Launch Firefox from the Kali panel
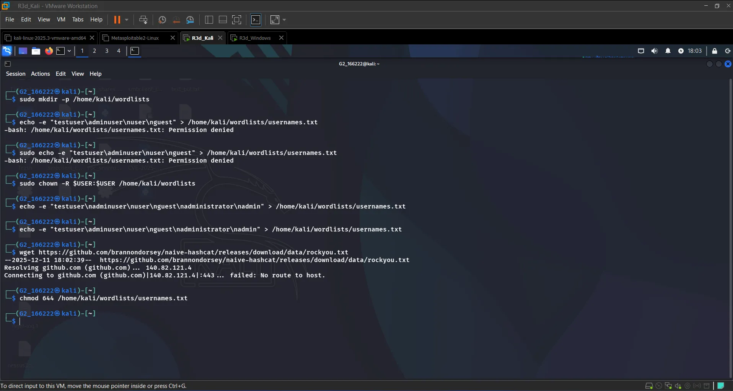This screenshot has height=391, width=733. (49, 51)
